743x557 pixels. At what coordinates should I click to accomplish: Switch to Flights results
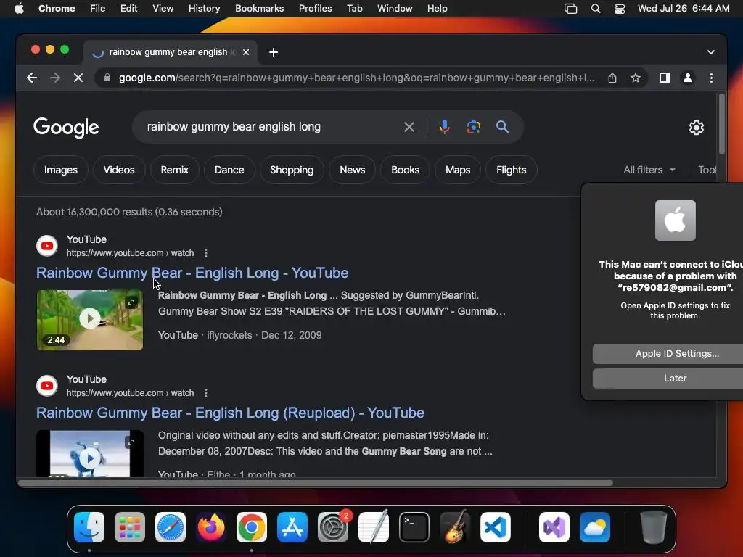coord(512,170)
